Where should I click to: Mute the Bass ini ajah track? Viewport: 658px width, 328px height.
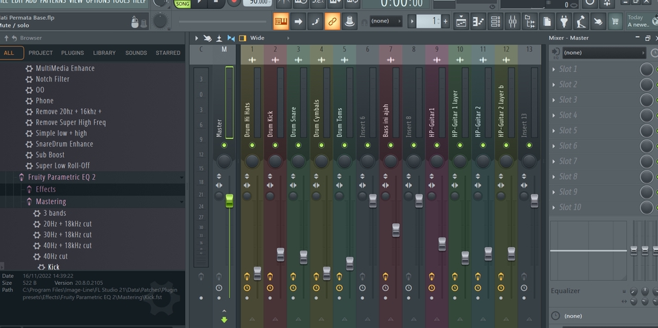[x=391, y=145]
